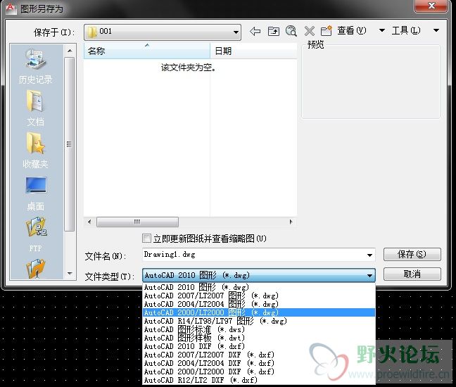Click the delete X icon in toolbar
This screenshot has height=387, width=456.
point(310,31)
